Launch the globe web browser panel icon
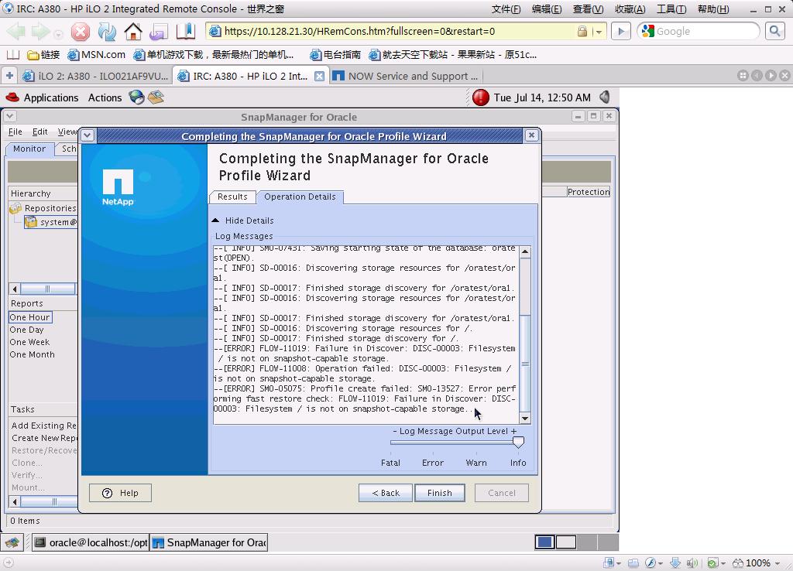The image size is (793, 571). point(137,97)
